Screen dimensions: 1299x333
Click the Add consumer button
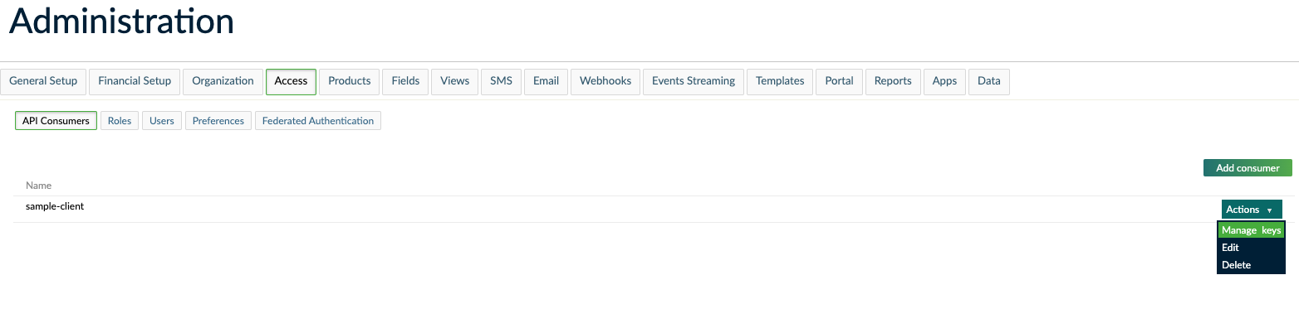point(1248,168)
